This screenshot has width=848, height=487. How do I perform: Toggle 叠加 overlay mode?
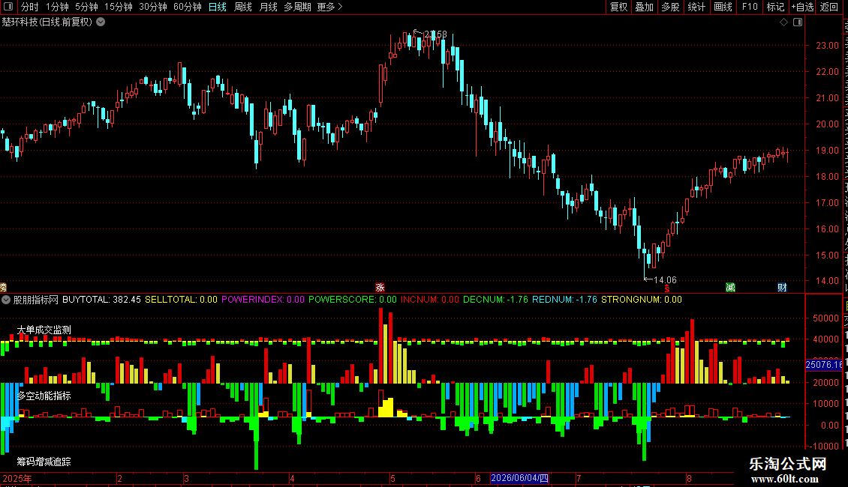[645, 7]
